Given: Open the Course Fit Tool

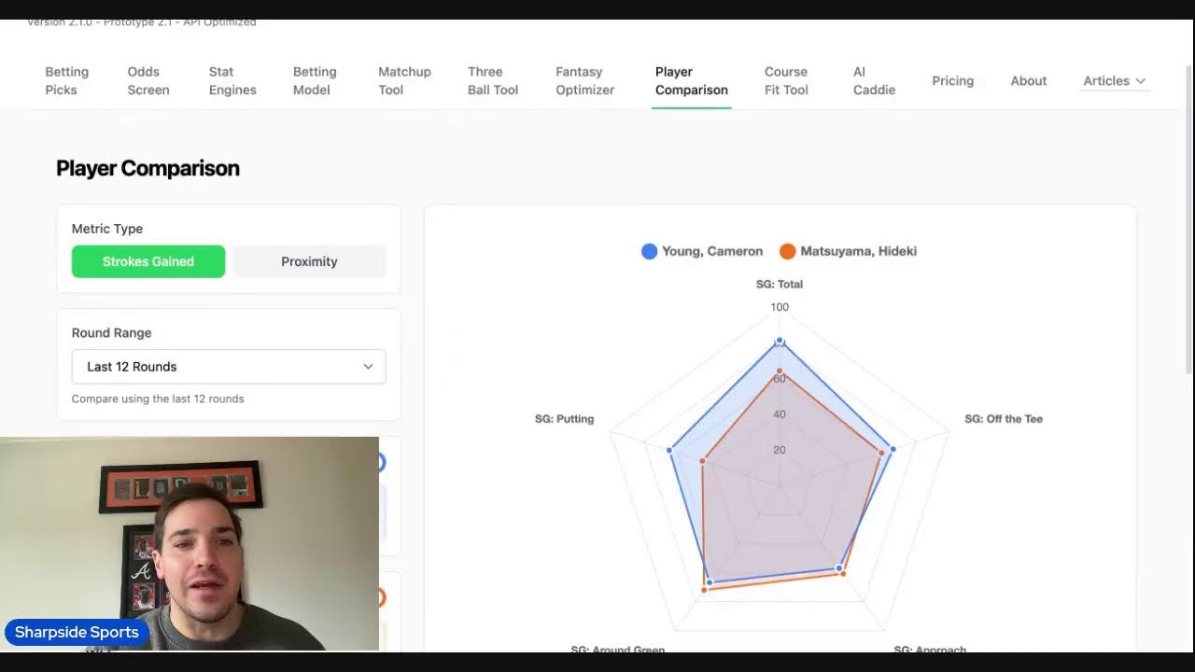Looking at the screenshot, I should [786, 80].
